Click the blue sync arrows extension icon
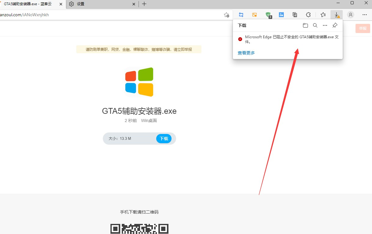Image resolution: width=372 pixels, height=234 pixels. tap(241, 15)
